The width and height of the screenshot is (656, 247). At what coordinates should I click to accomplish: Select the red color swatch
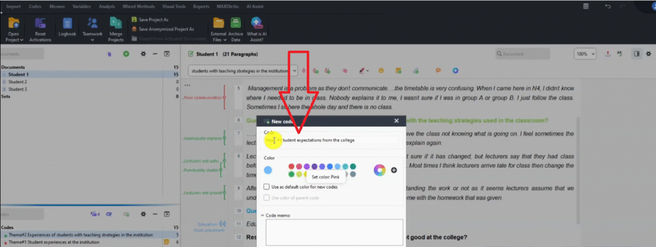click(x=291, y=166)
